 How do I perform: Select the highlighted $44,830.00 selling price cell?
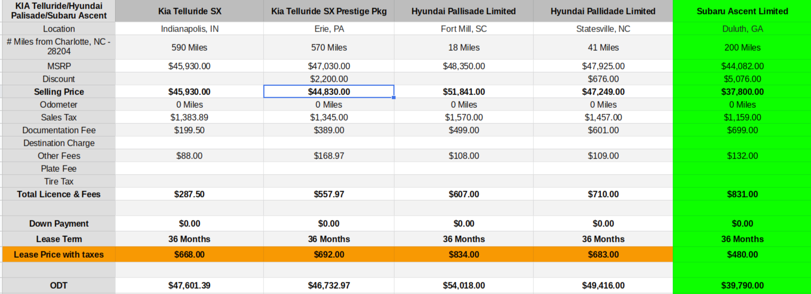pos(328,92)
